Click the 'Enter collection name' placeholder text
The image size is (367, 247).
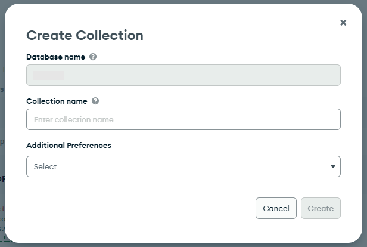(x=73, y=119)
